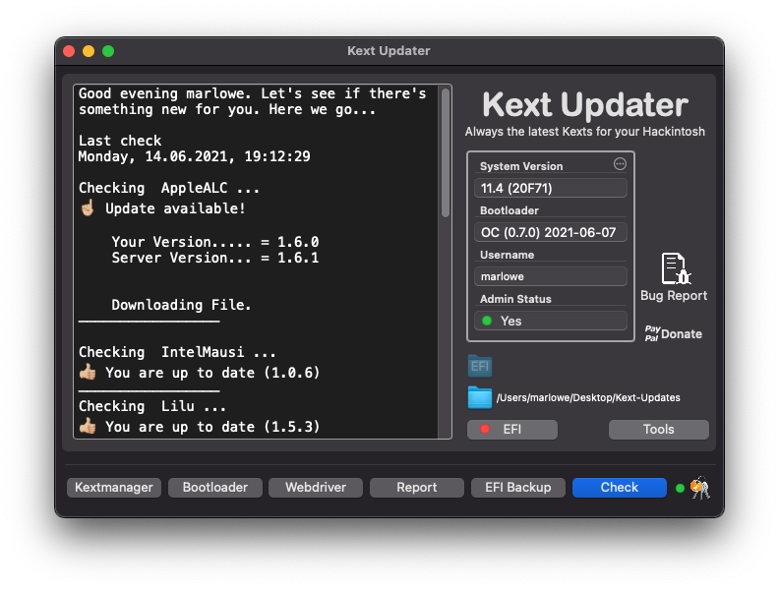The width and height of the screenshot is (779, 590).
Task: Open the Report button
Action: [x=417, y=487]
